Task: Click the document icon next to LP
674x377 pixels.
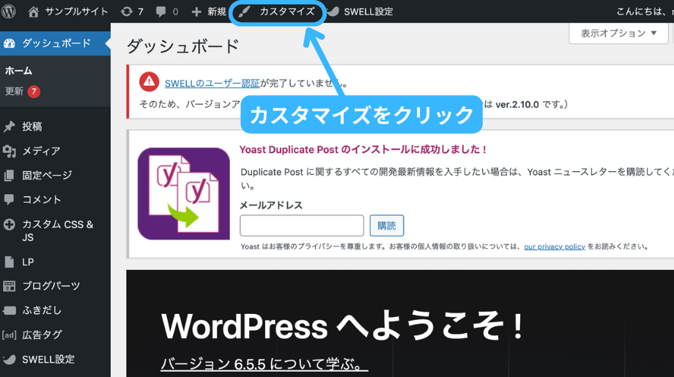Action: [x=9, y=262]
